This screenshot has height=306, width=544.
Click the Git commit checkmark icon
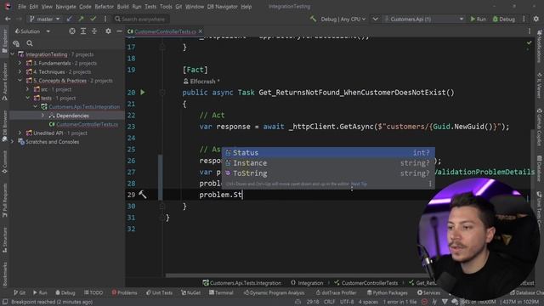coord(93,19)
